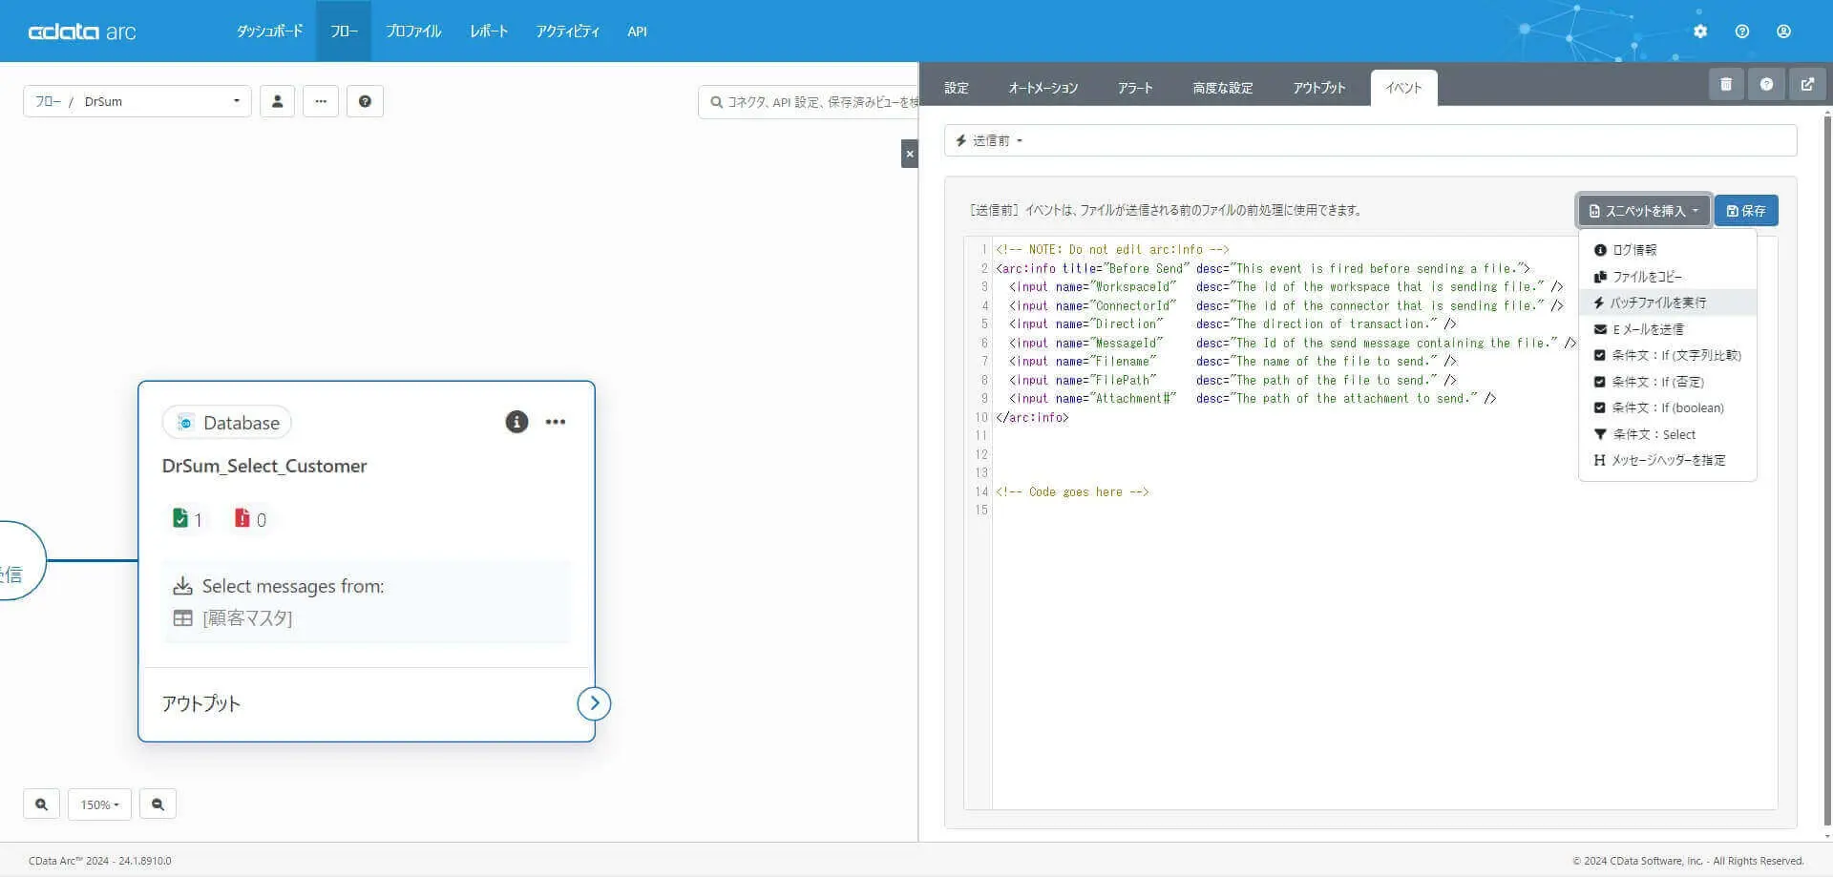The height and width of the screenshot is (877, 1833).
Task: Open the 150% zoom level dropdown
Action: tap(99, 804)
